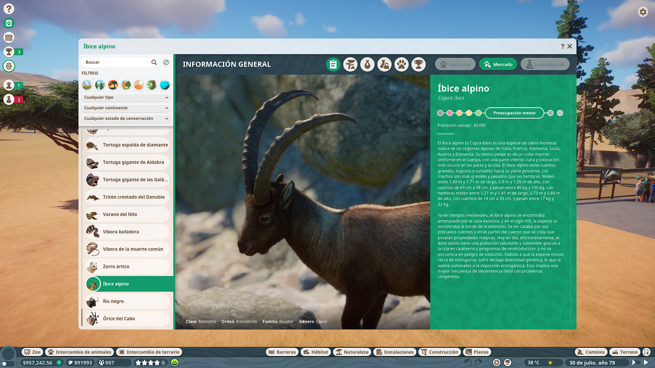Screen dimensions: 655x368
Task: Open the Naturaleza menu
Action: point(352,352)
